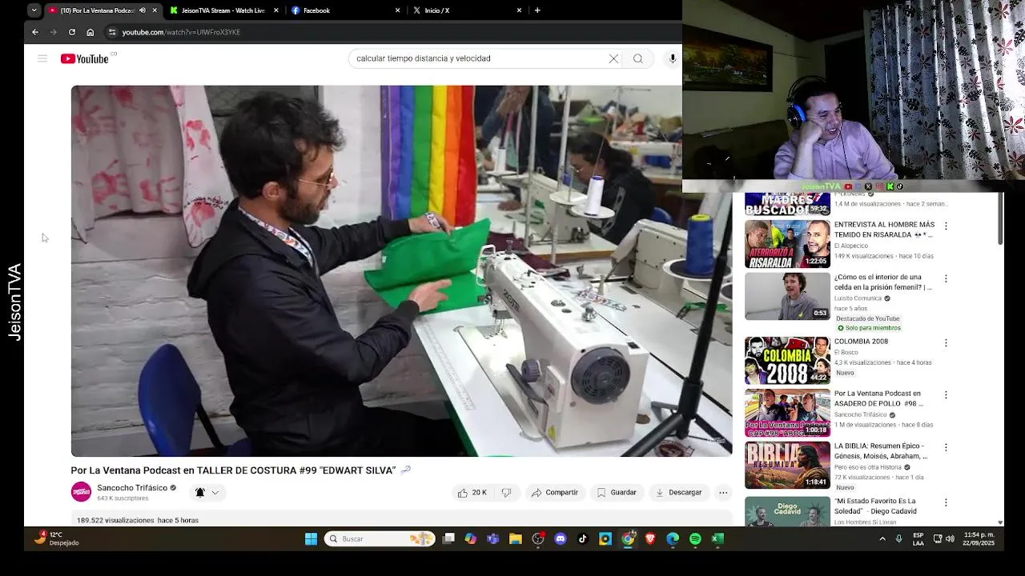Open File Explorer from taskbar

[516, 539]
